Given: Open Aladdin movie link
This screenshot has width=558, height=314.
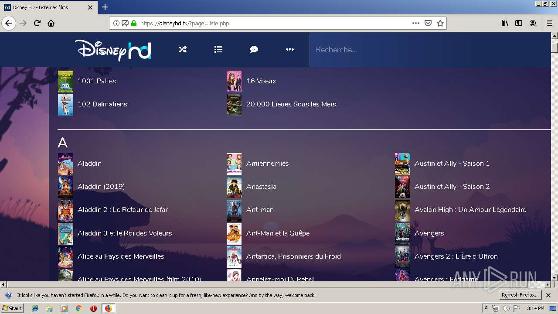Looking at the screenshot, I should (x=89, y=163).
